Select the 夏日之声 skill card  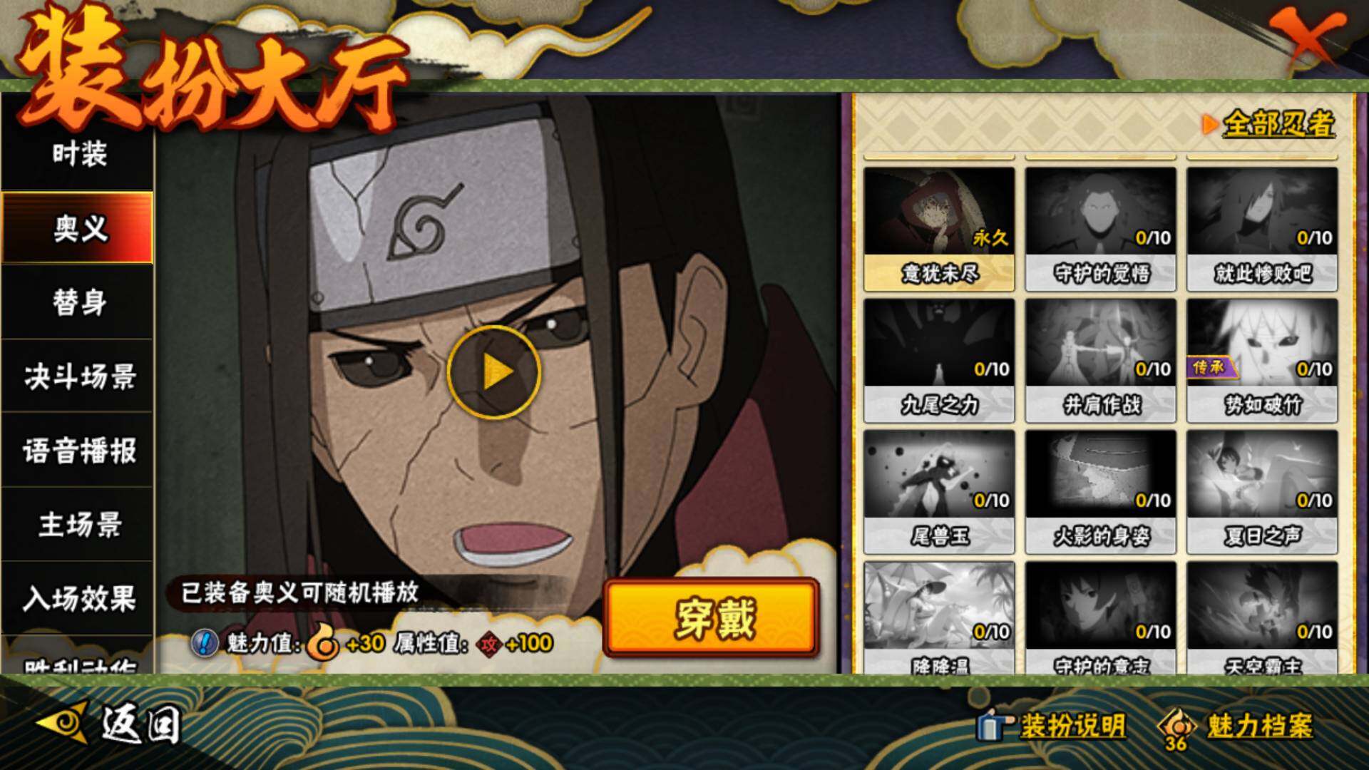tap(1262, 491)
